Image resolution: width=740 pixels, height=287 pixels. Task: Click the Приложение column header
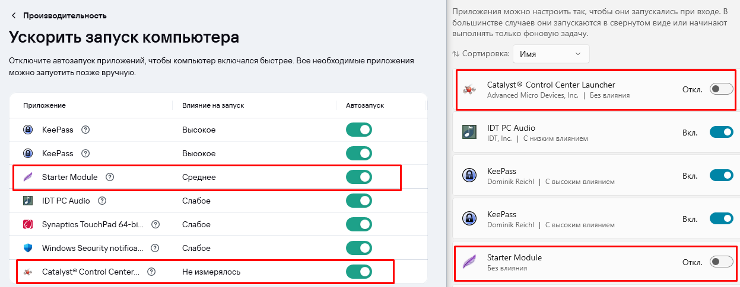tap(45, 105)
